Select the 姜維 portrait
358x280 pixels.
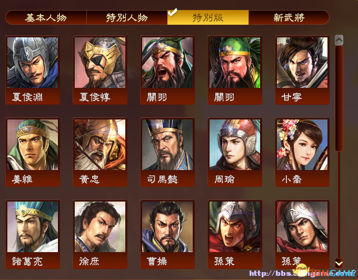tap(33, 152)
